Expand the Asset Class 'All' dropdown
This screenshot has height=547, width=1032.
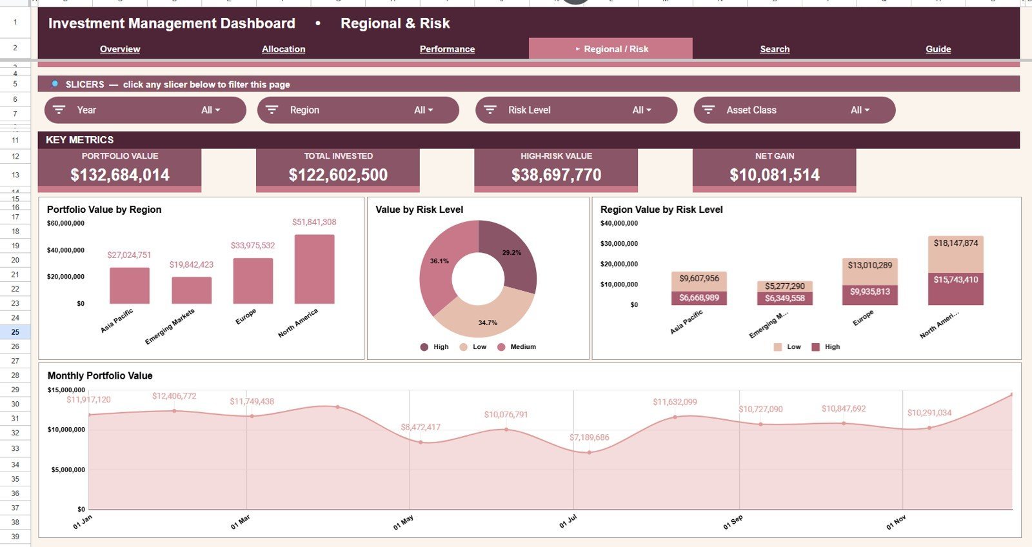click(860, 110)
